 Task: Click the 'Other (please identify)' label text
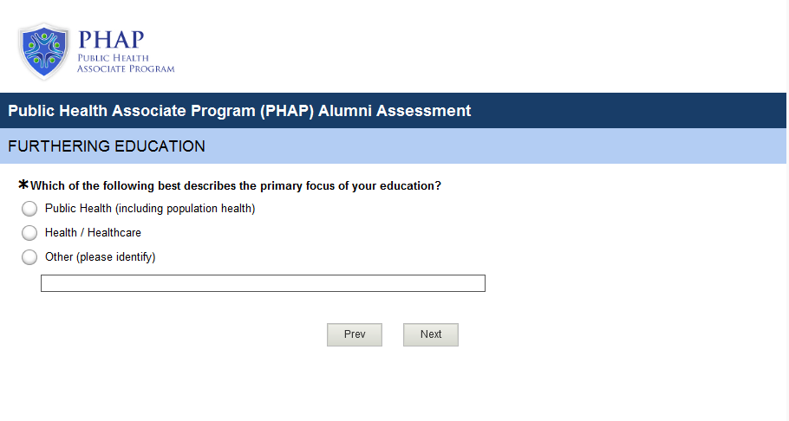[x=100, y=257]
